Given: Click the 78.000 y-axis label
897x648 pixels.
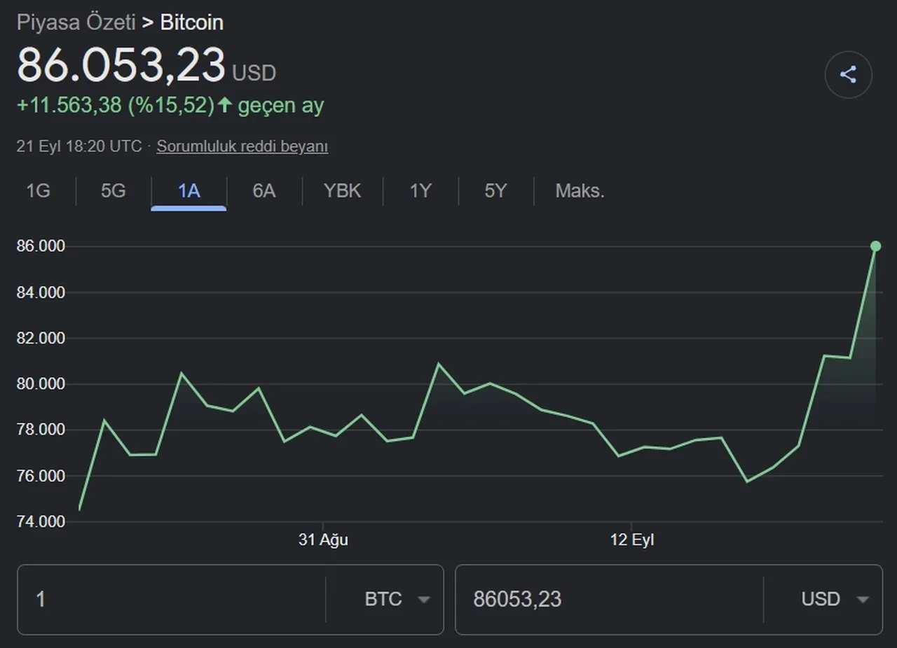Looking at the screenshot, I should 41,430.
